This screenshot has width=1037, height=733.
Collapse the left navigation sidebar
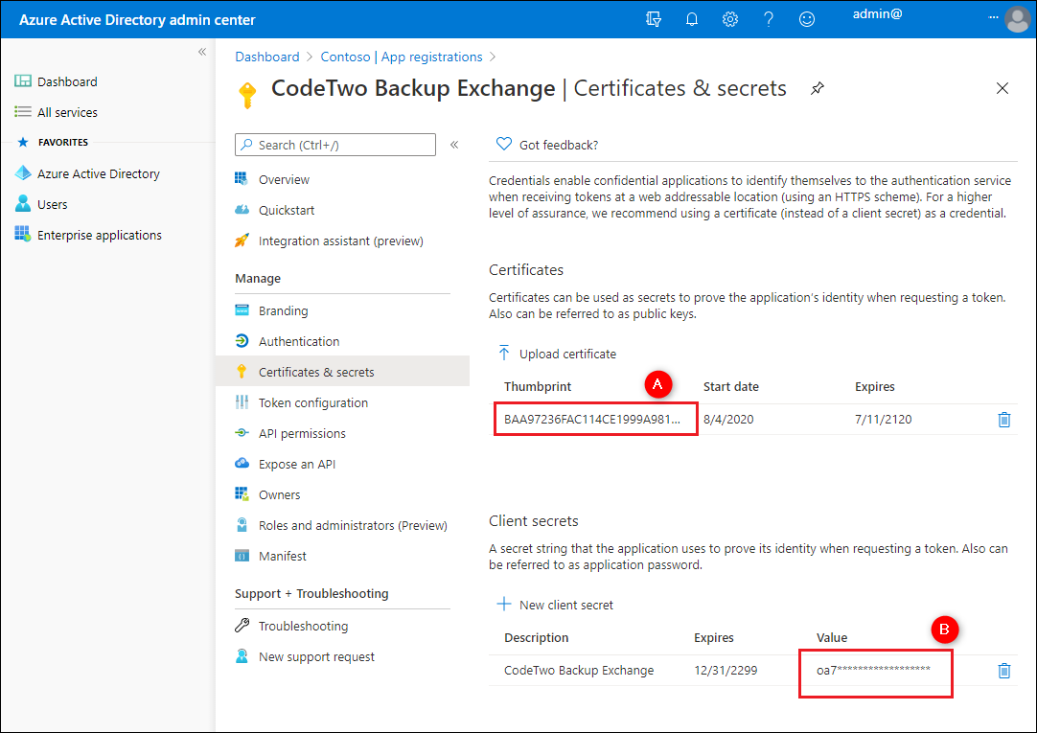(x=202, y=52)
